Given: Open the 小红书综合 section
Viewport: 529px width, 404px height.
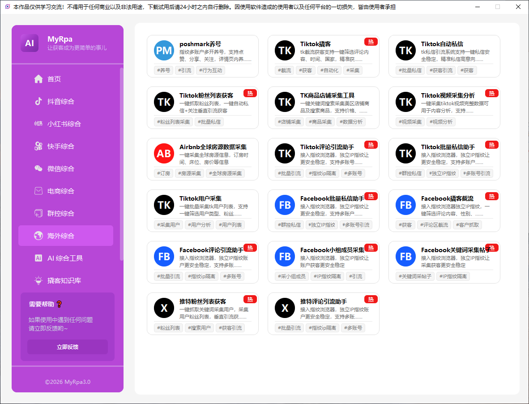Looking at the screenshot, I should [x=66, y=124].
